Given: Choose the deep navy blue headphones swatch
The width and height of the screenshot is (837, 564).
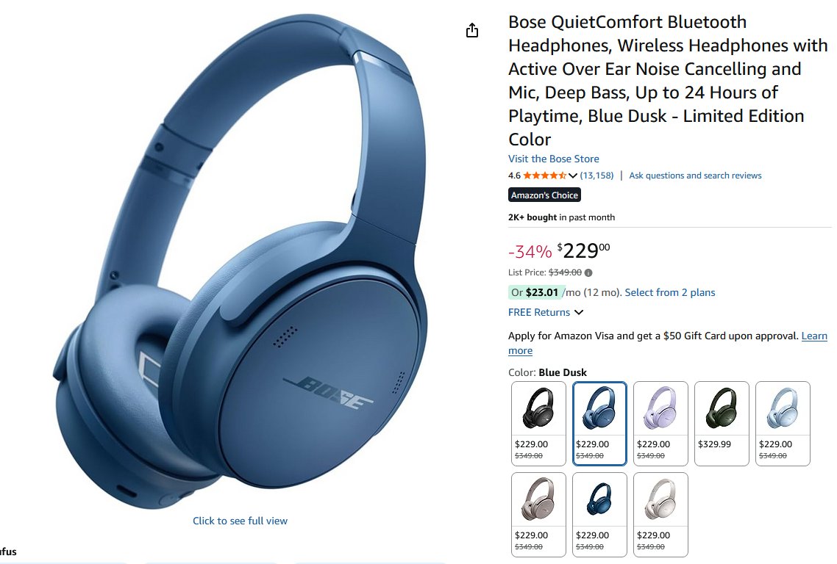Looking at the screenshot, I should 599,514.
